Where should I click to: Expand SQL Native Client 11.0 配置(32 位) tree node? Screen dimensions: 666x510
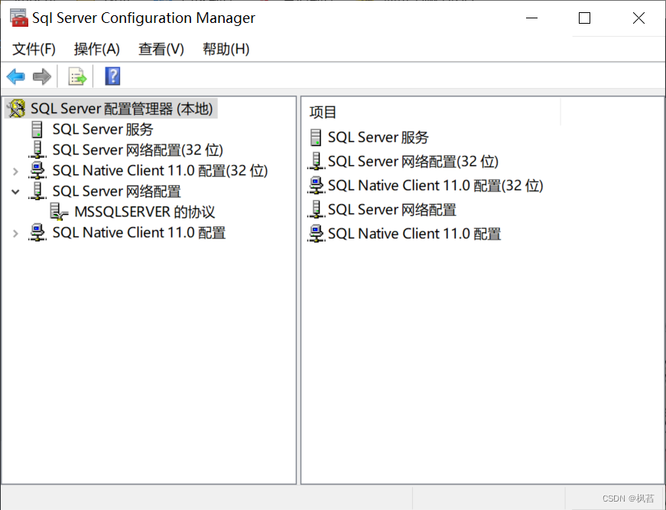pos(15,171)
